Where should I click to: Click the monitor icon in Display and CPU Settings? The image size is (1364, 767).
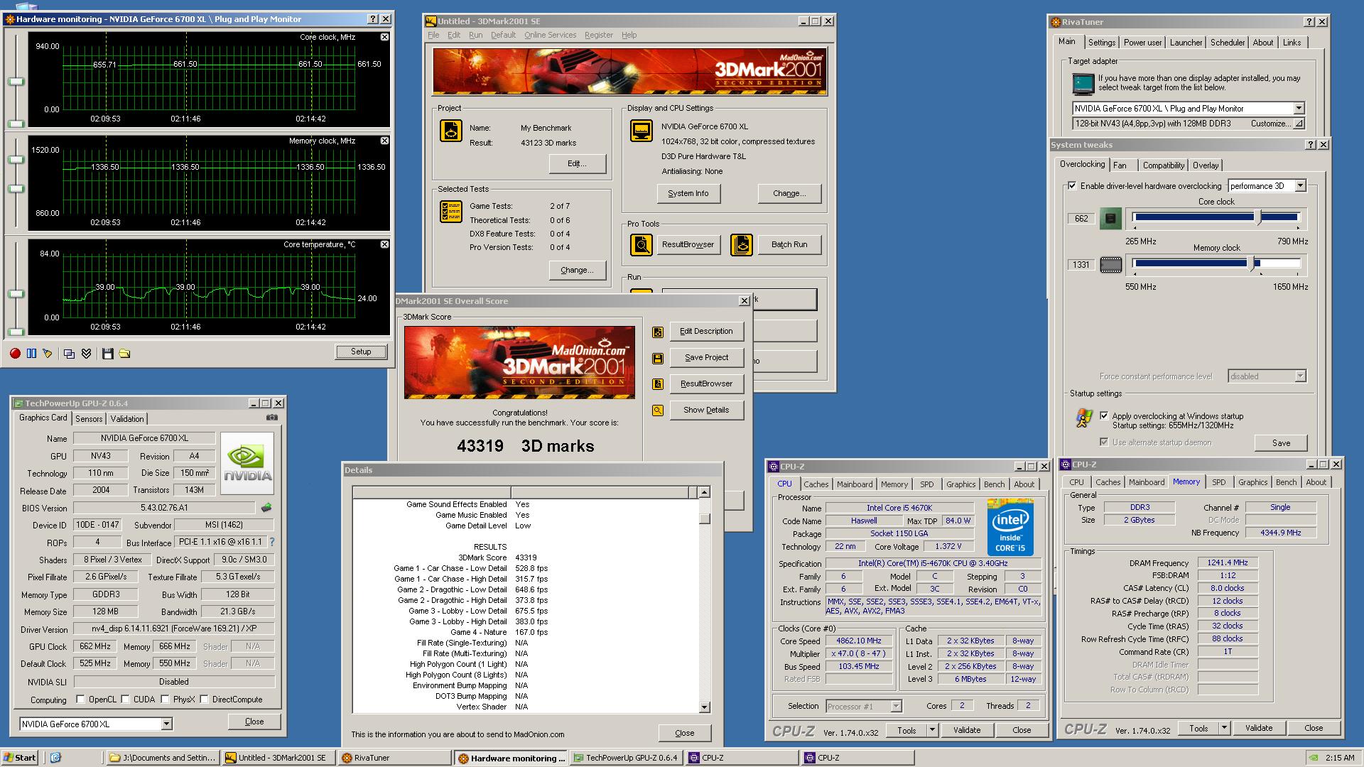click(642, 131)
